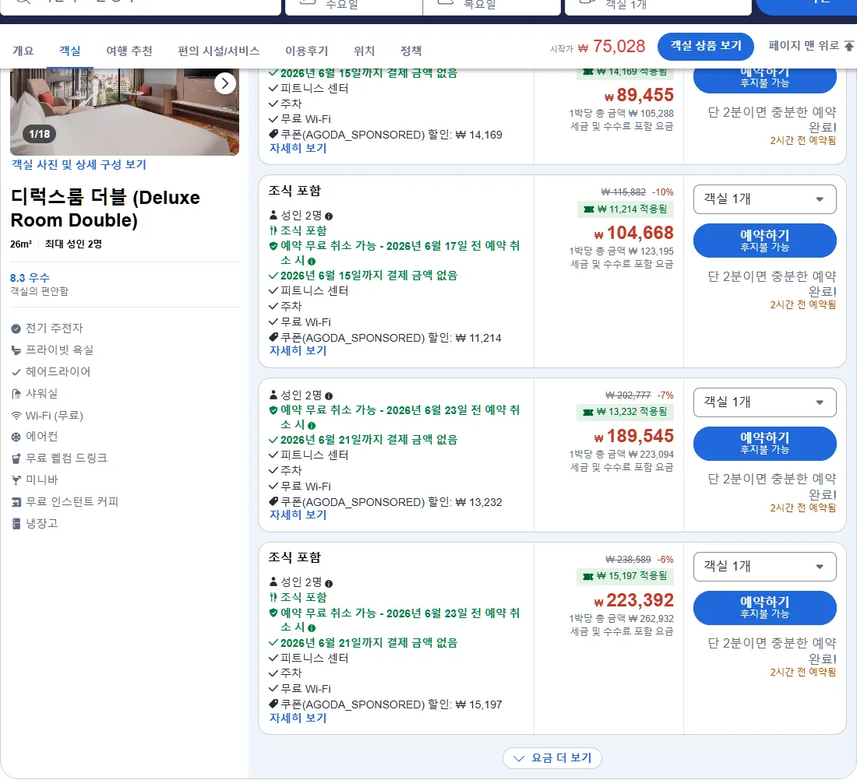Click the Wi-Fi (무료) signal icon

point(16,416)
